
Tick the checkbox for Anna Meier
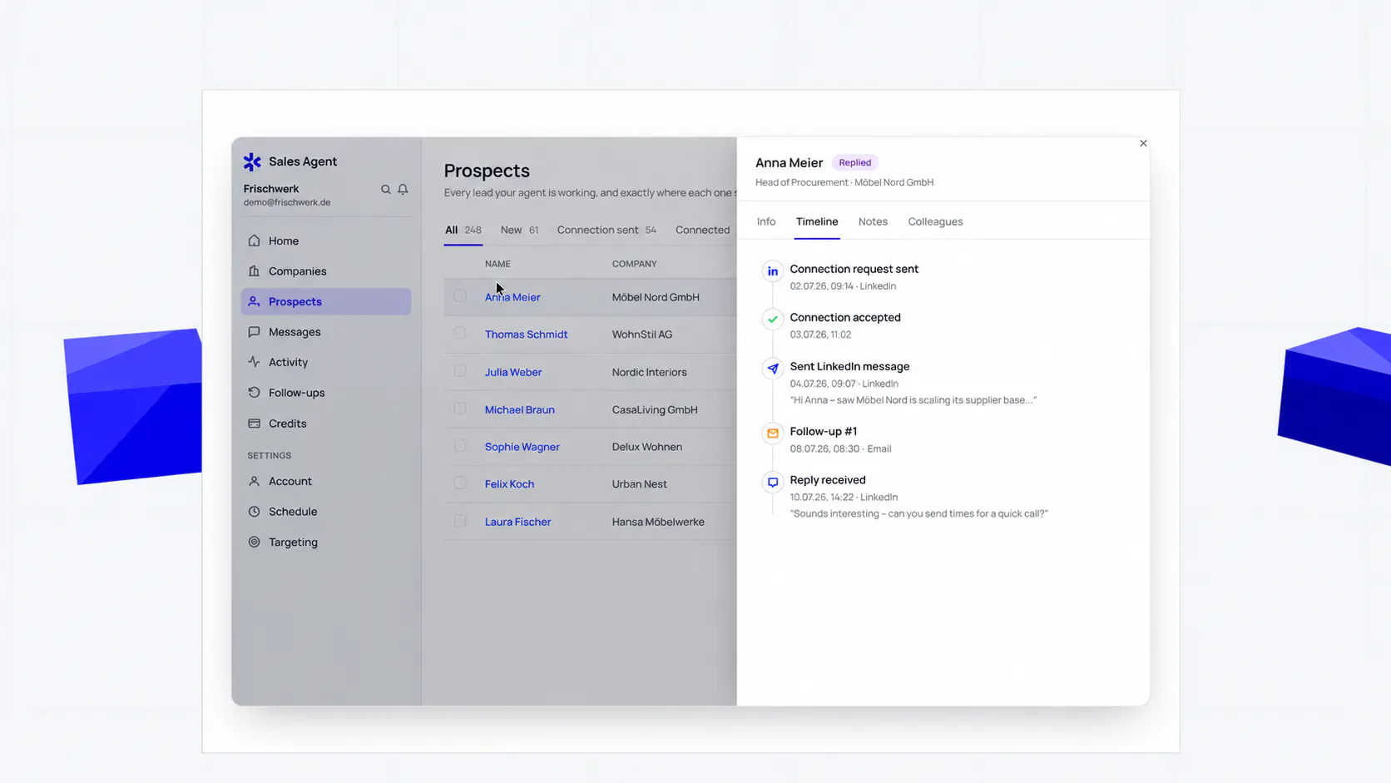pos(460,295)
